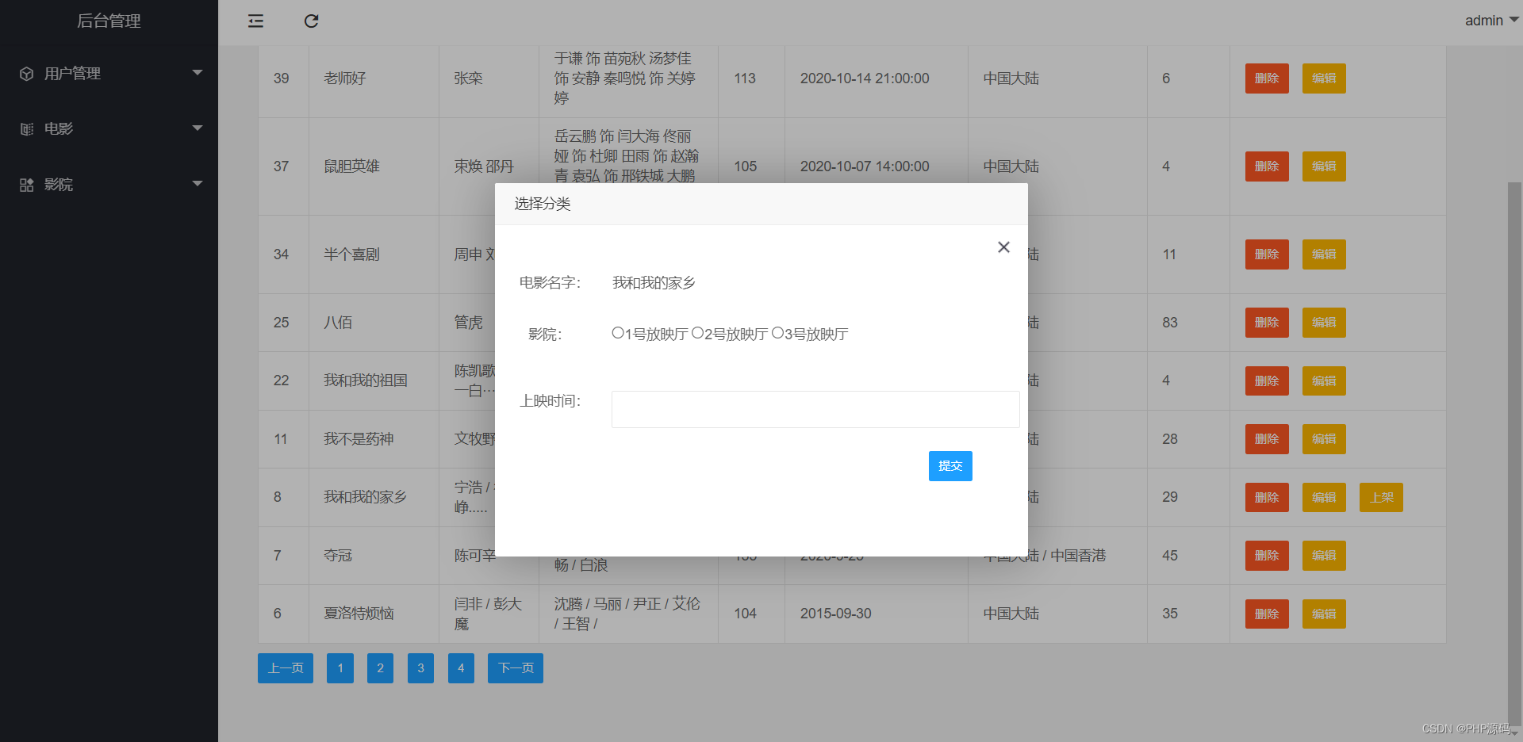Edit the 老师好 movie row
This screenshot has width=1523, height=742.
tap(1324, 78)
